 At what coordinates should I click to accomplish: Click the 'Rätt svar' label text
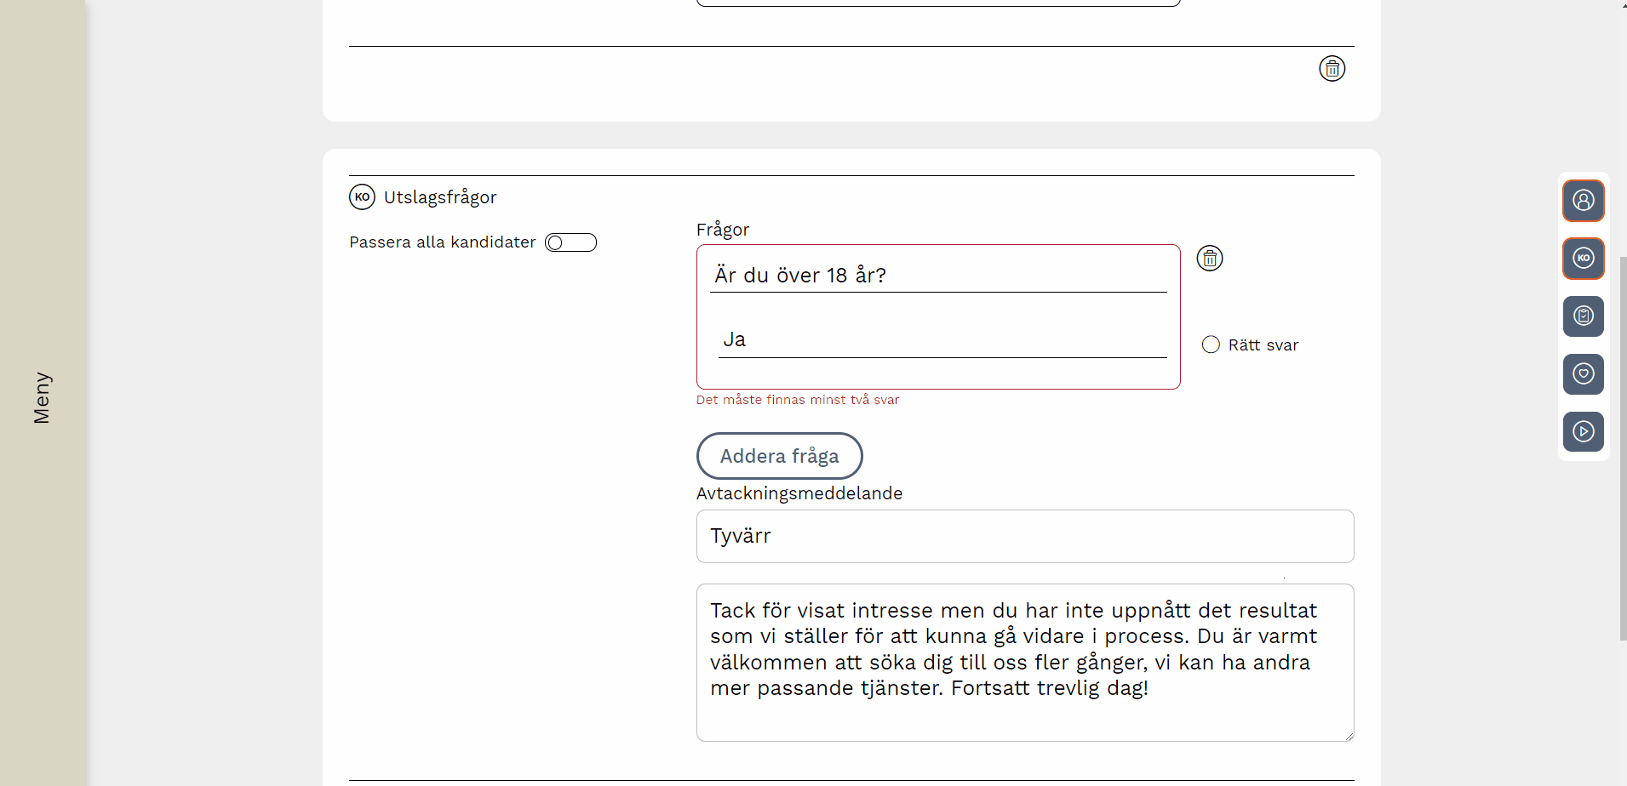(x=1263, y=345)
